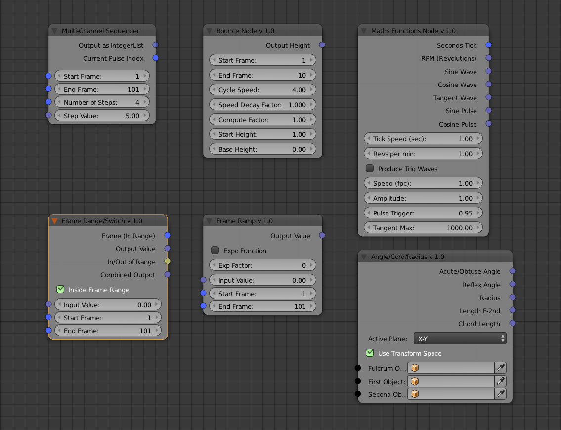Disable the Inside Frame Range checkbox

click(61, 289)
